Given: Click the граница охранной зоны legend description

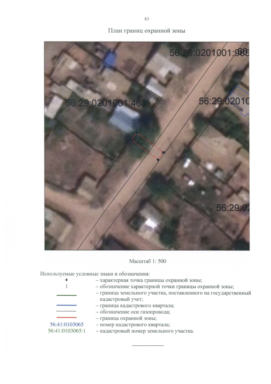Looking at the screenshot, I should 128,318.
